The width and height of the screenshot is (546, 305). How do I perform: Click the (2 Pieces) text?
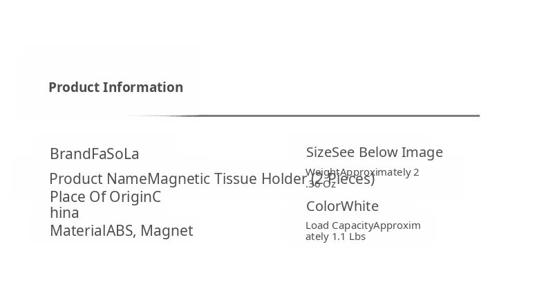coord(343,179)
